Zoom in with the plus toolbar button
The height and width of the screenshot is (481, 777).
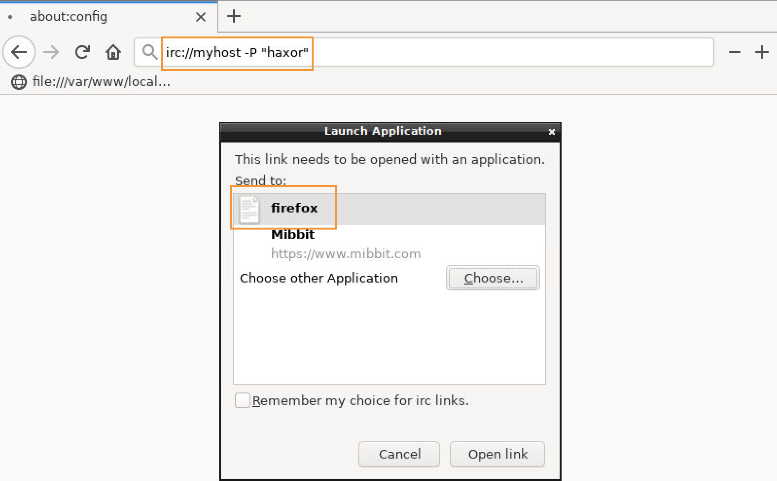point(762,52)
